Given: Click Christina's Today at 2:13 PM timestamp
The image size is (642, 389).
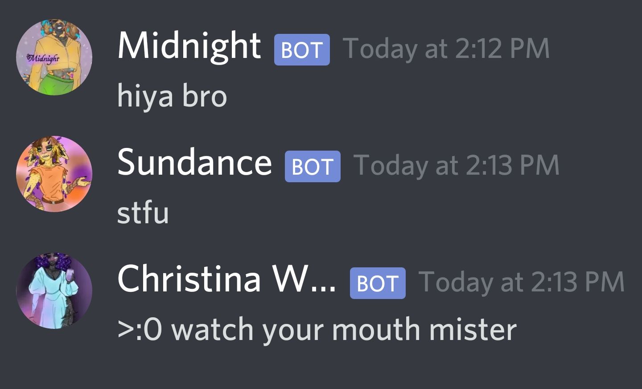Looking at the screenshot, I should tap(522, 282).
